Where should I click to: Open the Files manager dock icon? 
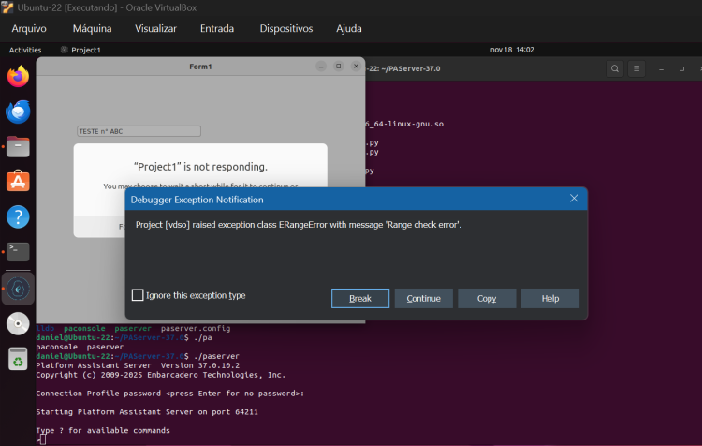pyautogui.click(x=18, y=146)
